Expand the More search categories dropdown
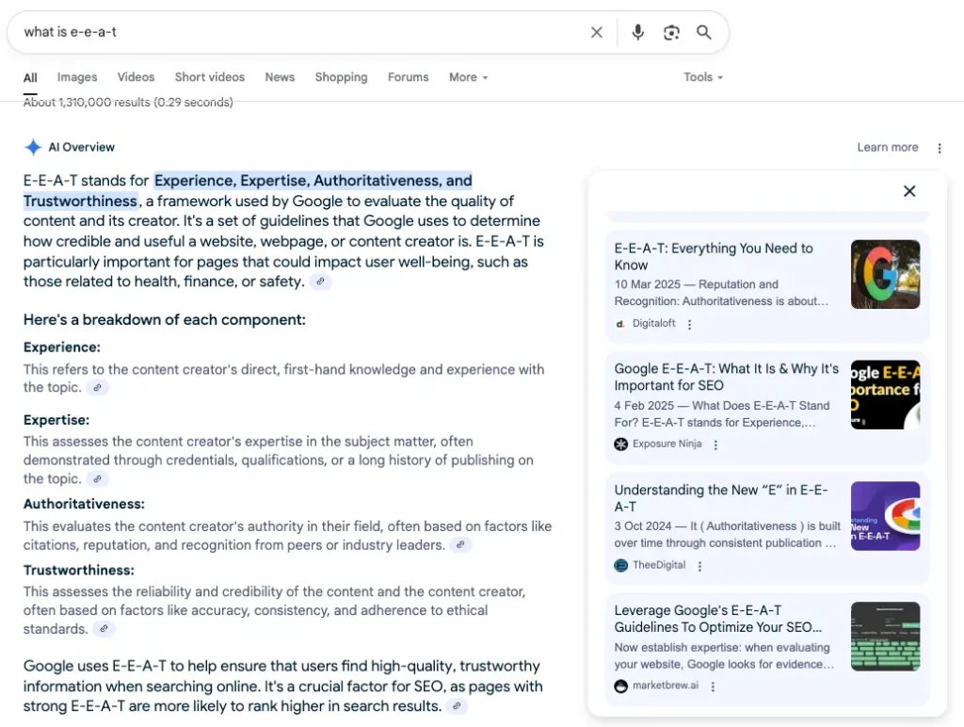 (x=469, y=77)
